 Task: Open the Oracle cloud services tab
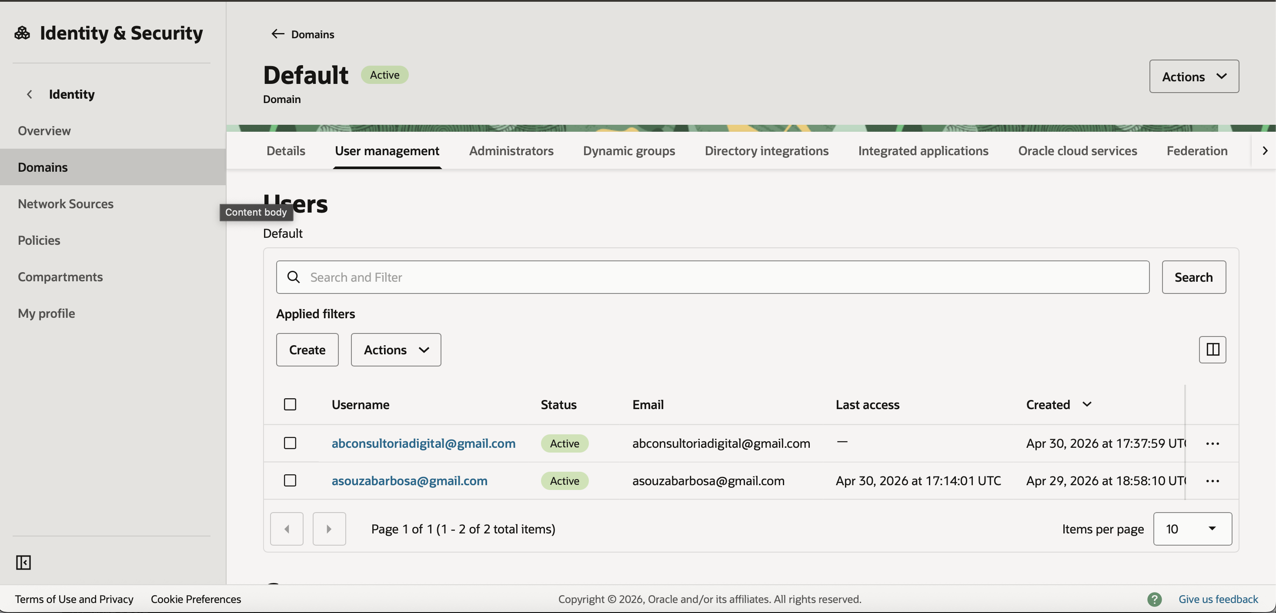[1077, 150]
